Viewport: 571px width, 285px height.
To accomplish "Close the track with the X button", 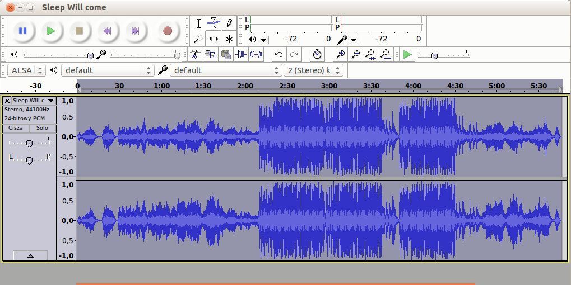I will click(x=7, y=101).
